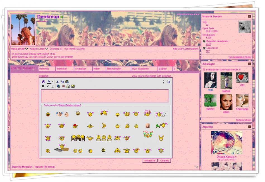Image resolution: width=265 pixels, height=182 pixels.
Task: Collapse the İstatistik Özetleri panel
Action: [249, 16]
